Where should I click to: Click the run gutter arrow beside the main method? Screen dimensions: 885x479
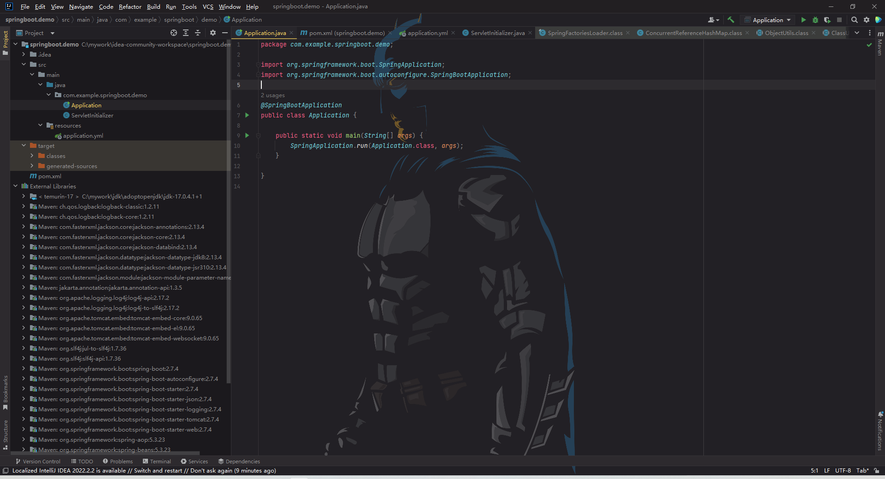click(x=247, y=135)
